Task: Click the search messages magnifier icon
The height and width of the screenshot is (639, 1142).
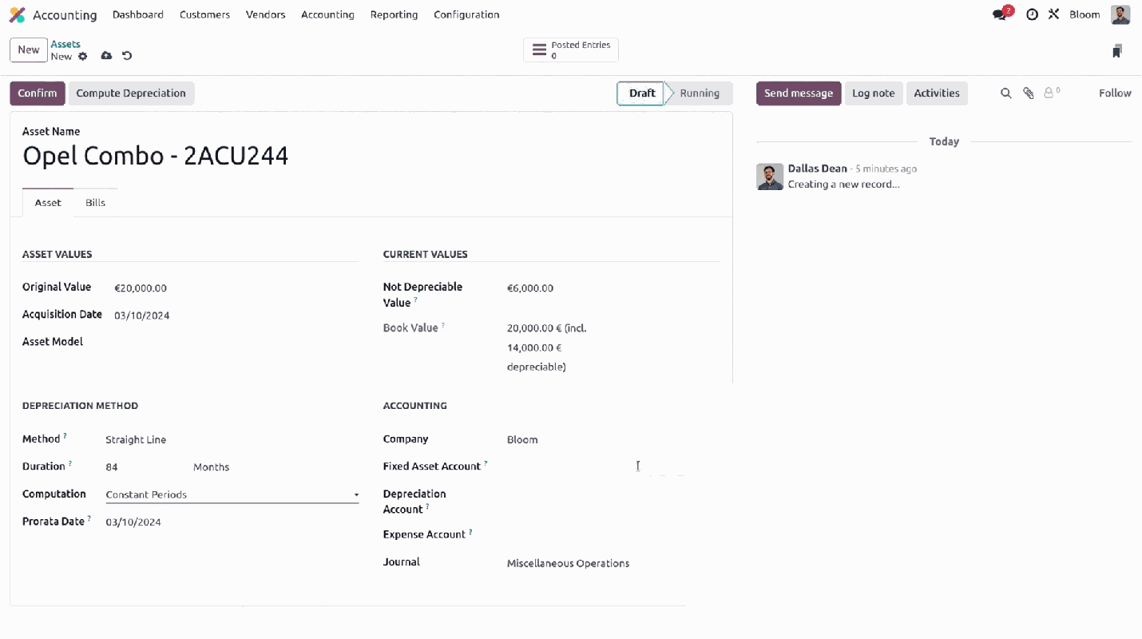Action: 1006,93
